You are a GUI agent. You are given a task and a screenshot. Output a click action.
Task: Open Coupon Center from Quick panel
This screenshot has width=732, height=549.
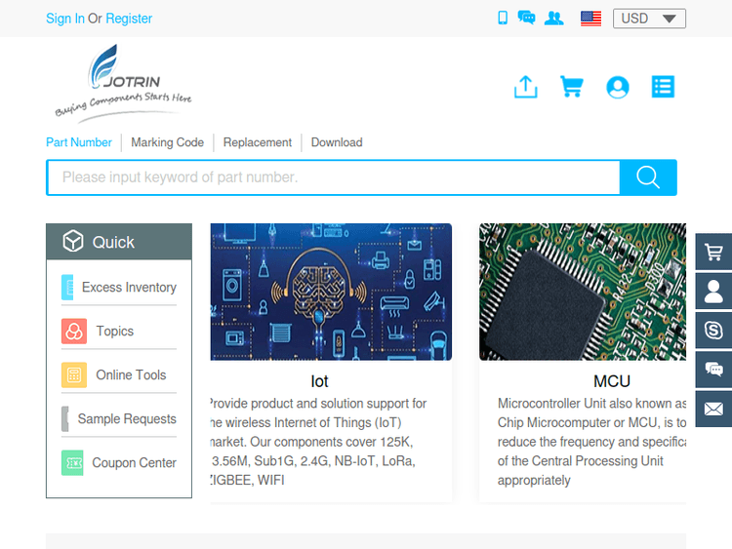coord(134,463)
